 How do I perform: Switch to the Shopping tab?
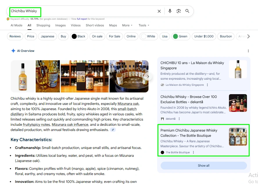43,25
